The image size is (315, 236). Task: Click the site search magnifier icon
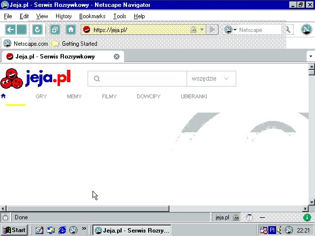click(97, 79)
